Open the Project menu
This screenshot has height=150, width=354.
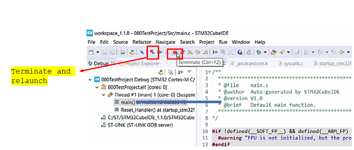click(x=207, y=42)
